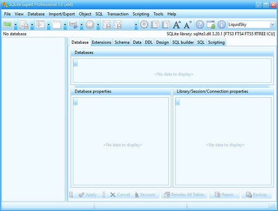Switch to the Extensions tab
The width and height of the screenshot is (278, 211).
102,42
